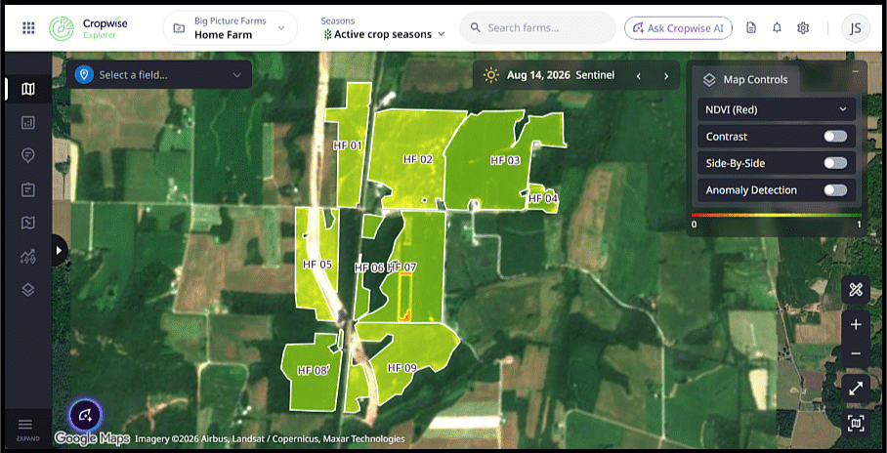Open the JS user profile avatar
This screenshot has height=453, width=887.
856,27
